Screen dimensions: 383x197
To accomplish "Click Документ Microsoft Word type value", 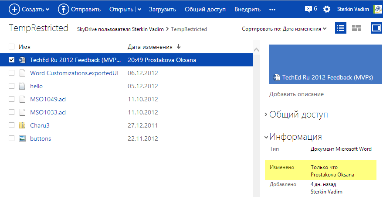I will pyautogui.click(x=341, y=149).
